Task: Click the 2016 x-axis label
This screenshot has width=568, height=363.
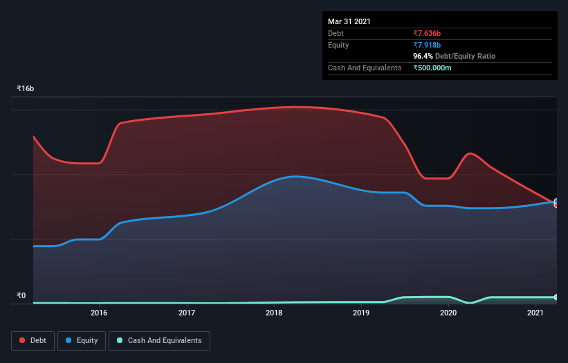Action: (99, 313)
